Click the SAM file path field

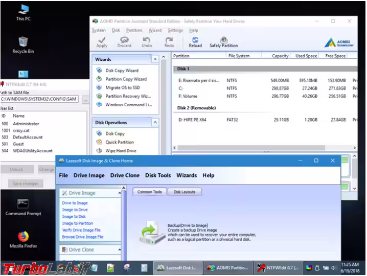[x=39, y=99]
